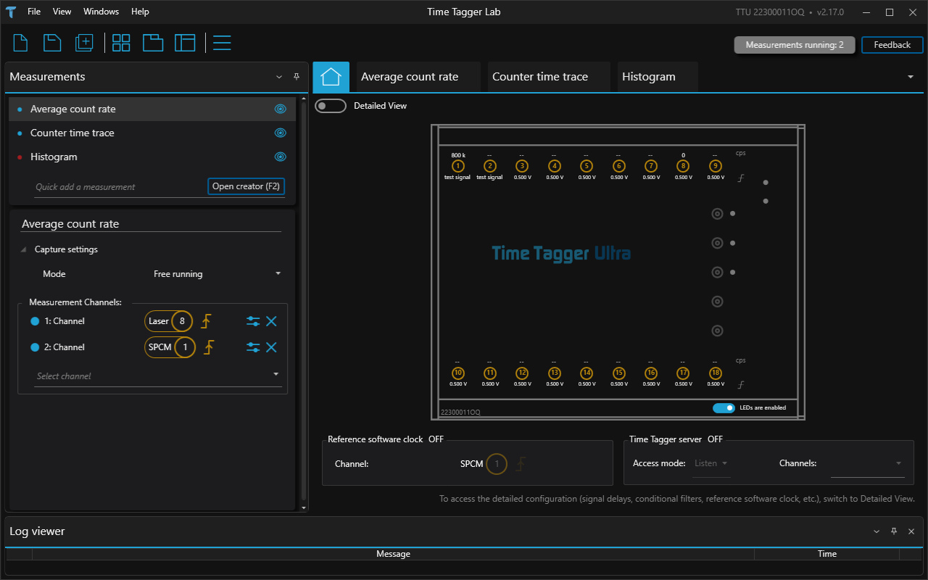Click SPCM 1 channel badge in Measurement Channels
The image size is (928, 580).
170,347
